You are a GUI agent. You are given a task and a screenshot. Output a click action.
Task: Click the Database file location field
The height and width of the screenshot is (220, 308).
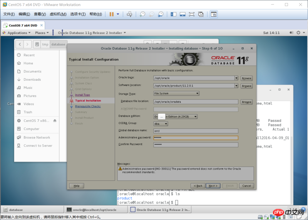tap(196, 102)
